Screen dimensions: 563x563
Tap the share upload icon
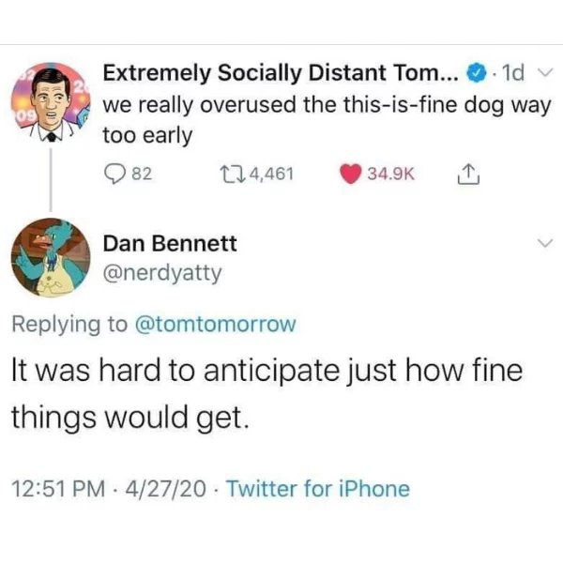tap(468, 175)
